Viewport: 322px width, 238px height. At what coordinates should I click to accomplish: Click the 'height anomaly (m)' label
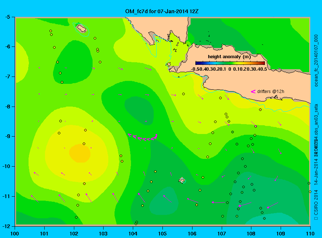(x=229, y=57)
